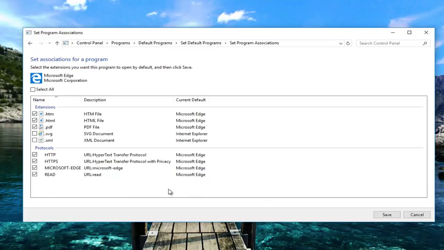444x250 pixels.
Task: Expand chevron after Control Panel breadcrumb
Action: 107,43
